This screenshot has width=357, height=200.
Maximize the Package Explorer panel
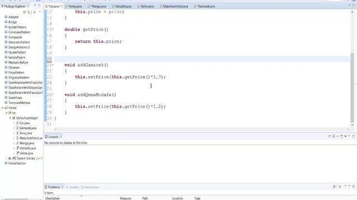pyautogui.click(x=40, y=6)
